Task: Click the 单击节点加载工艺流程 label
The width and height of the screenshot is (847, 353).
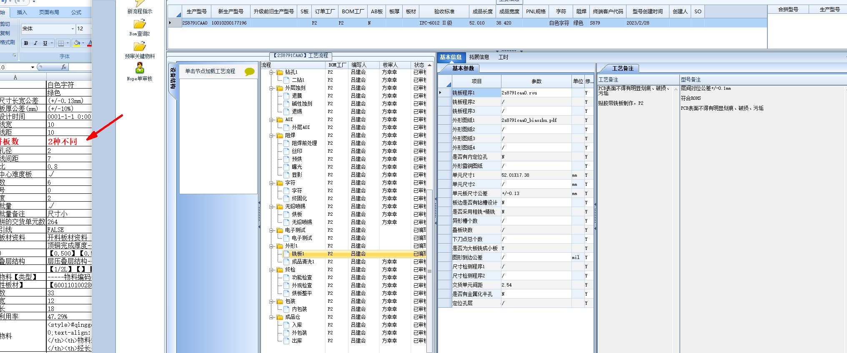Action: click(210, 72)
